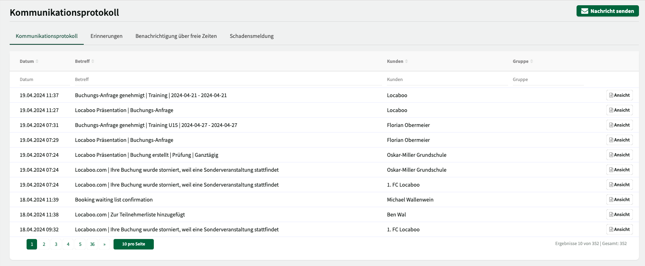Select current page 1 button
The width and height of the screenshot is (645, 266).
pos(32,244)
